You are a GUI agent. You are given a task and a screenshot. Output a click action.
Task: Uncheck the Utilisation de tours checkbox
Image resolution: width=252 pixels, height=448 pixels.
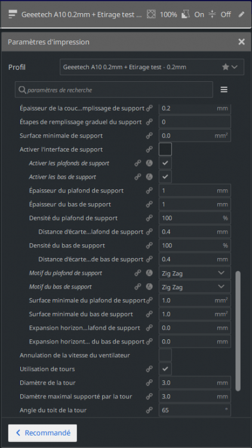click(165, 369)
